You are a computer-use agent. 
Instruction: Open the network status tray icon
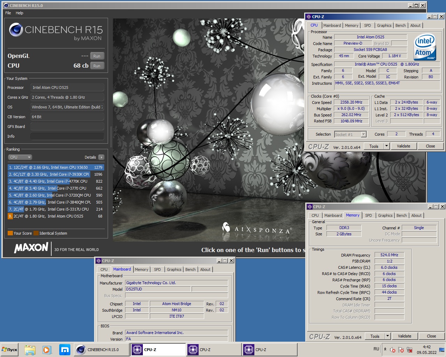409,350
